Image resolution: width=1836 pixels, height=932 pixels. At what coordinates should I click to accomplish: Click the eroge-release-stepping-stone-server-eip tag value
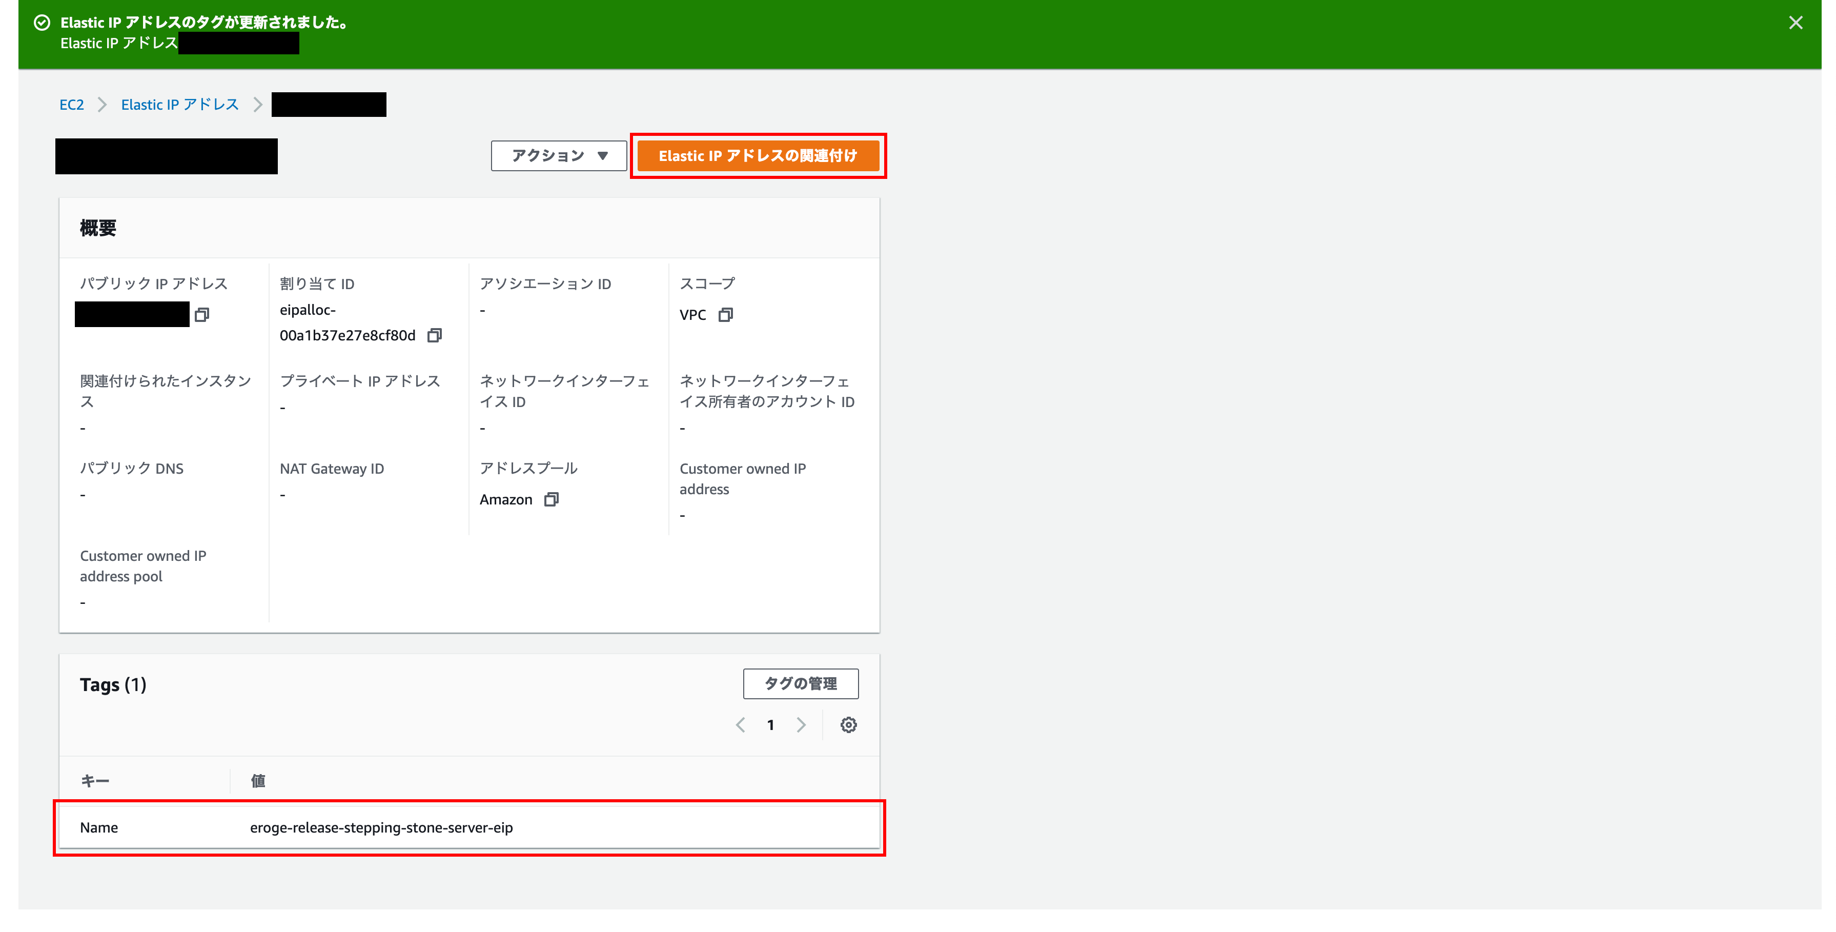click(381, 828)
